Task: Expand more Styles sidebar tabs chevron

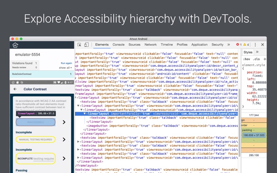Action: tap(257, 52)
